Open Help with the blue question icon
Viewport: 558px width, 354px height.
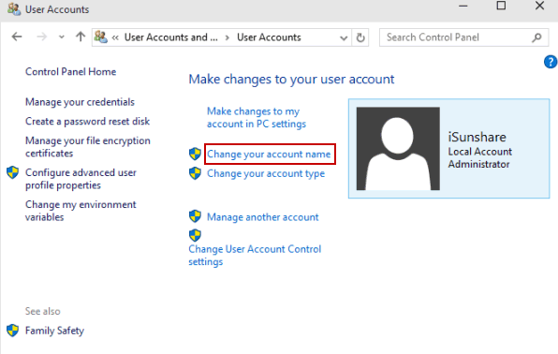tap(551, 62)
